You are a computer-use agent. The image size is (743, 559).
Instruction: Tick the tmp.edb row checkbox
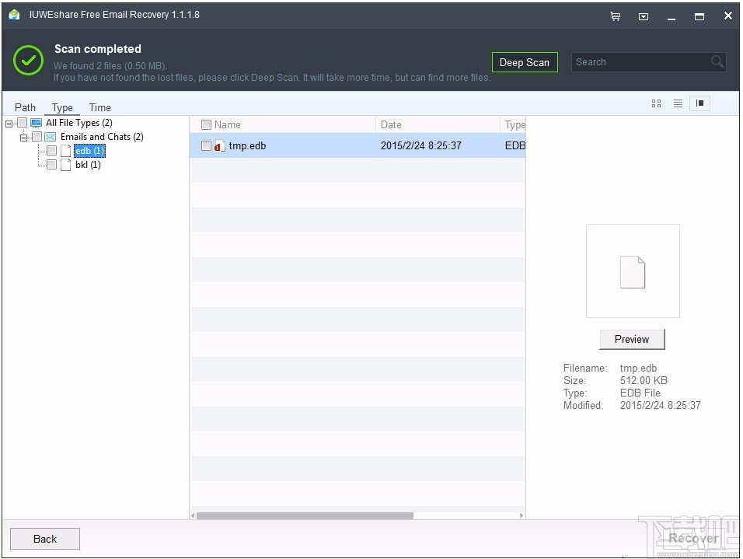pyautogui.click(x=206, y=145)
